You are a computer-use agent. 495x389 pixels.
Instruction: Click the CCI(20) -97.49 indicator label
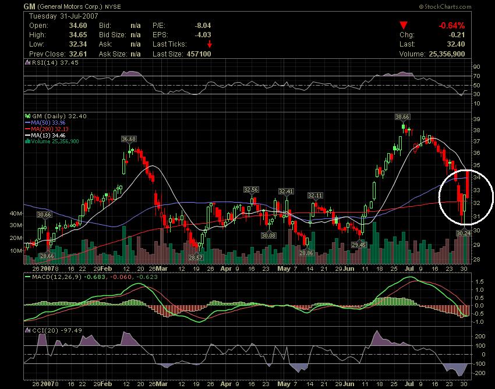57,330
